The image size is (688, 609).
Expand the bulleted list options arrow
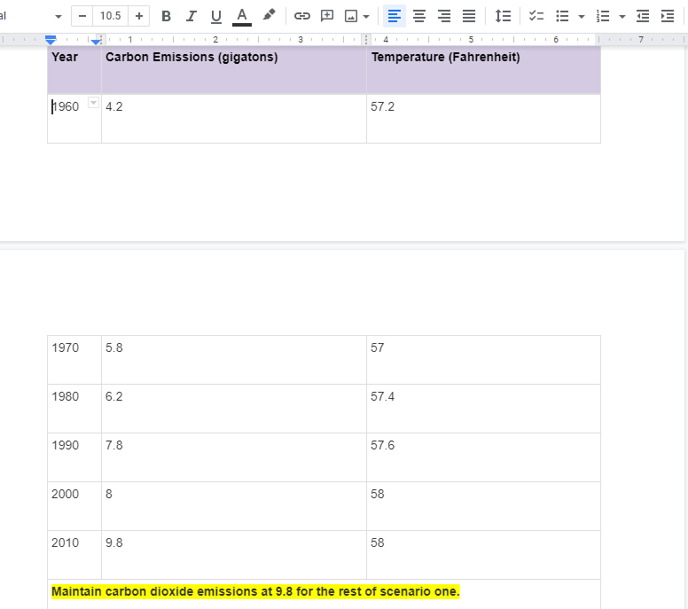(582, 17)
